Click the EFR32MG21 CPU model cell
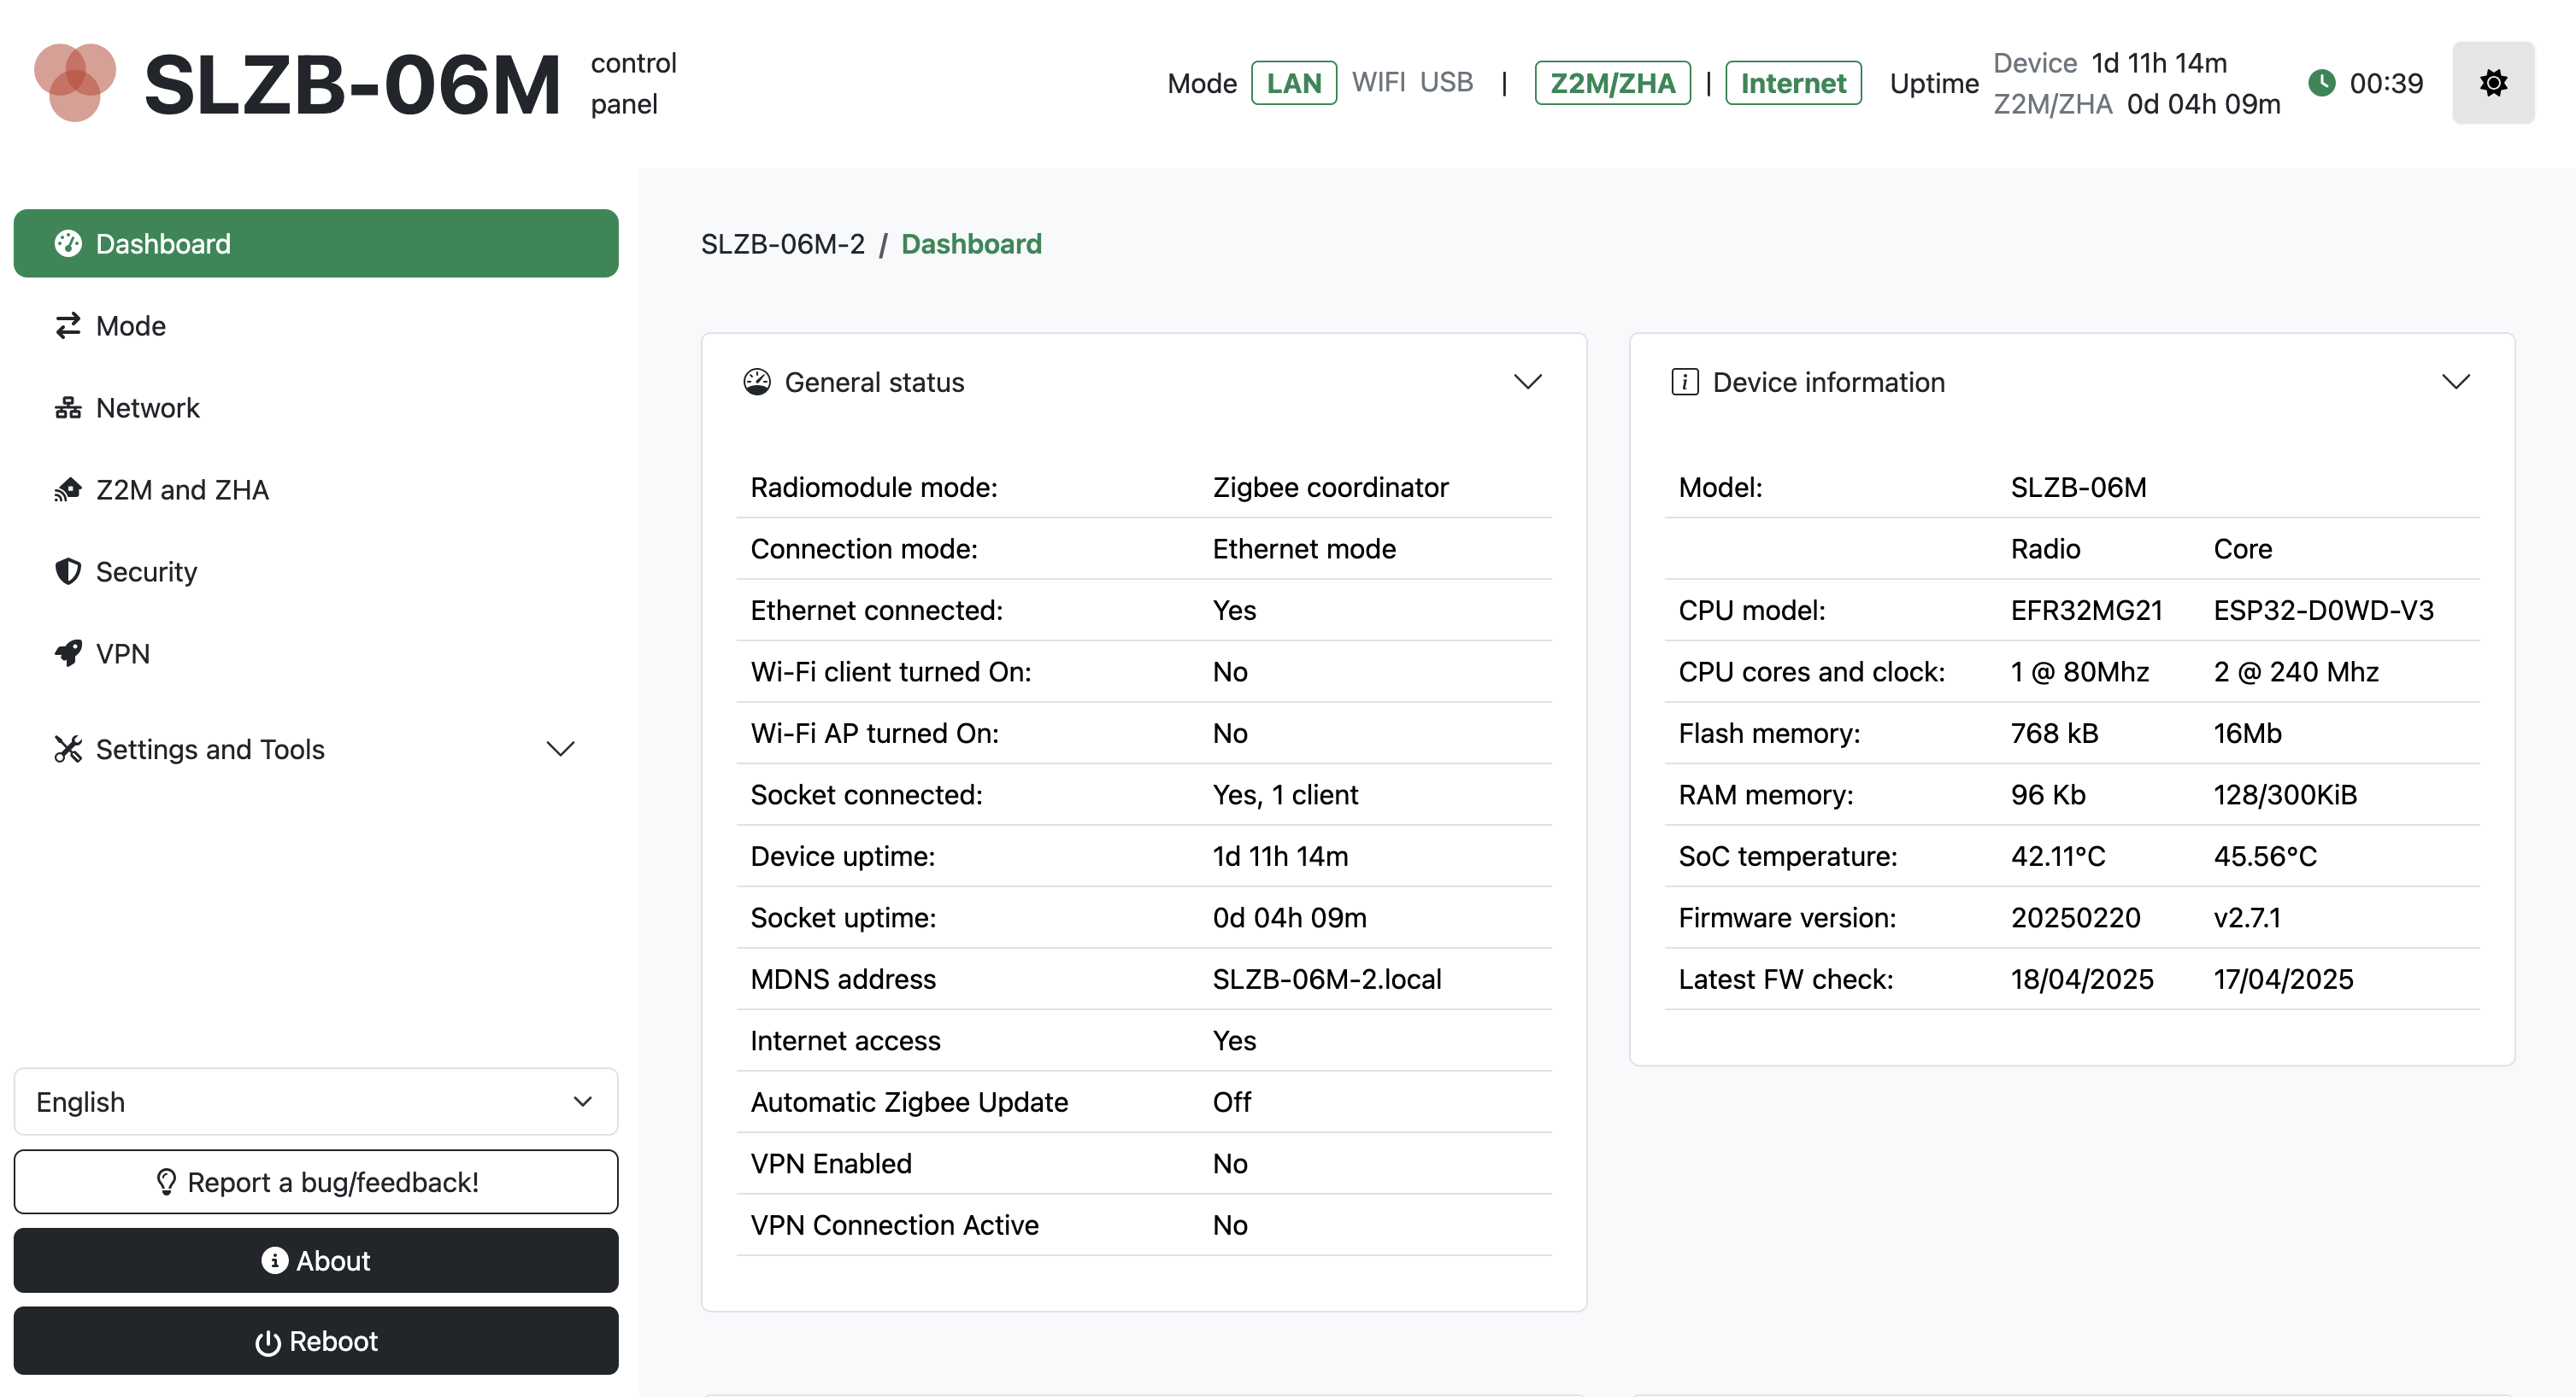Viewport: 2576px width, 1397px height. pos(2086,611)
